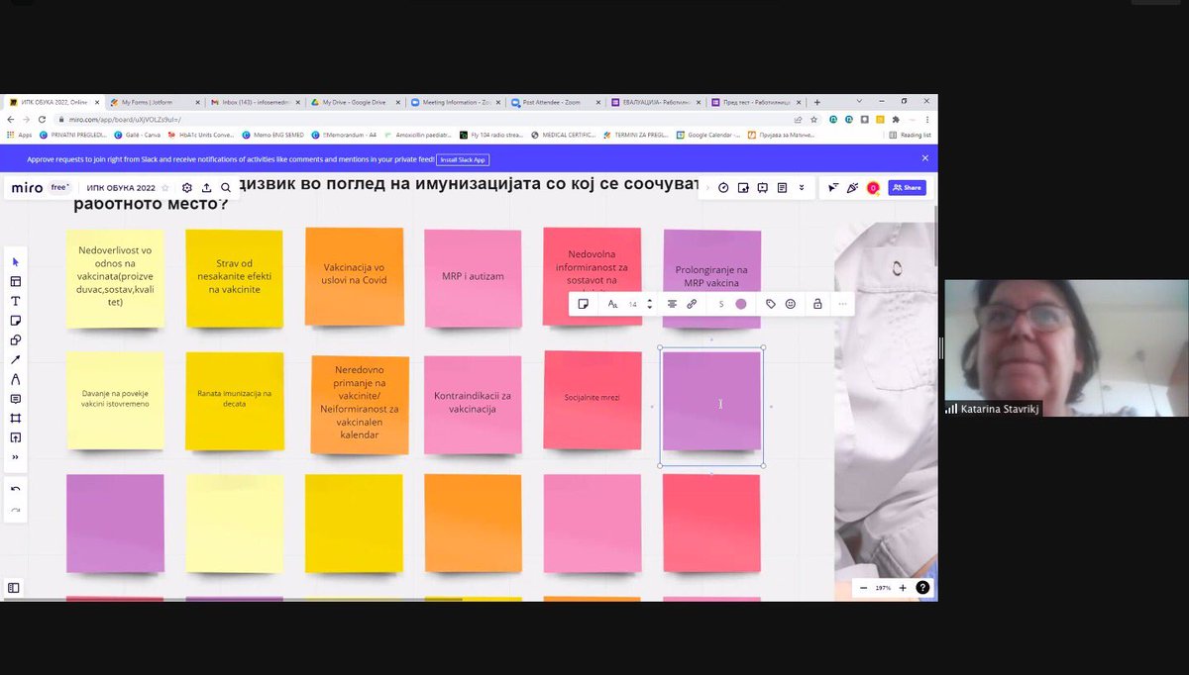Click the Share button
The image size is (1189, 675).
coord(907,187)
